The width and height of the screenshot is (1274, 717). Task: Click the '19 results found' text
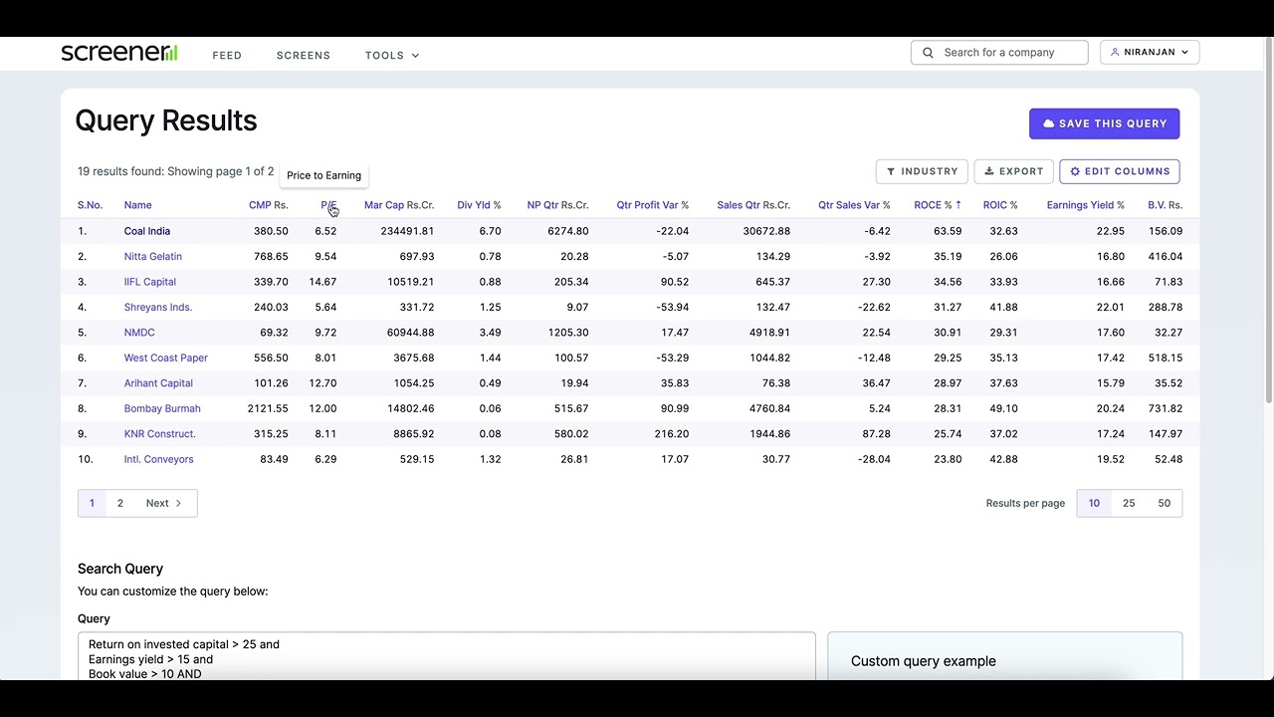[120, 171]
